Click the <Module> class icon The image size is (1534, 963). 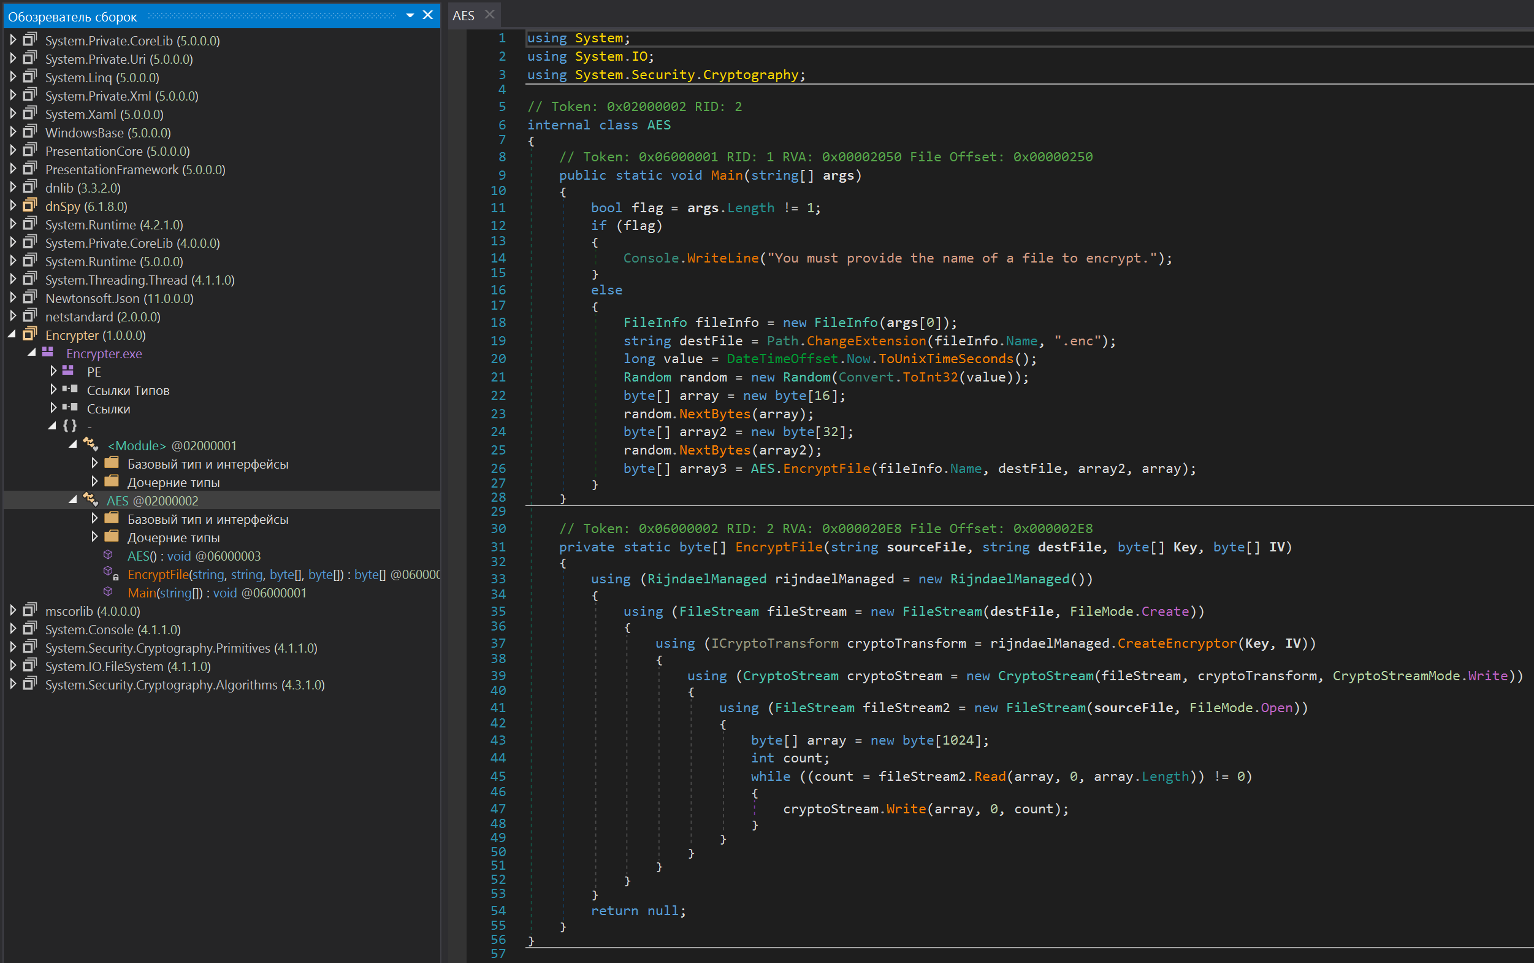[91, 445]
